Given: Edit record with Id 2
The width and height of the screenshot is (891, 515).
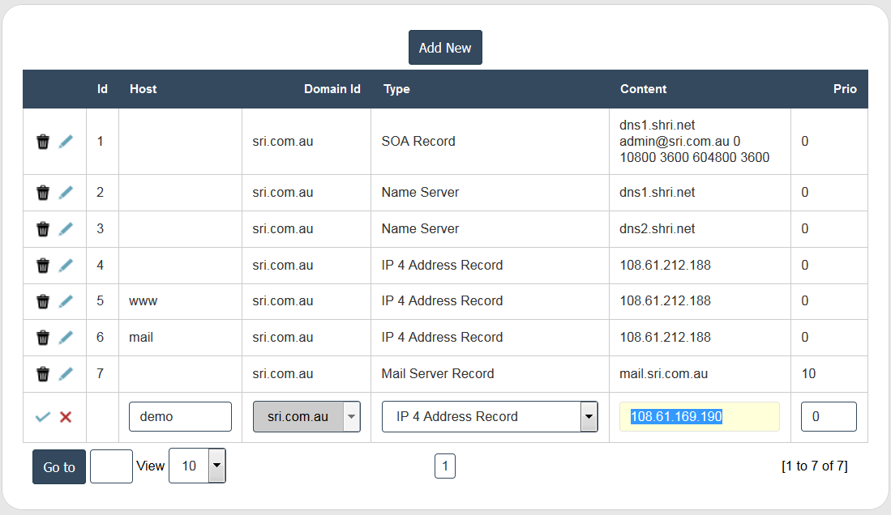Looking at the screenshot, I should tap(66, 193).
